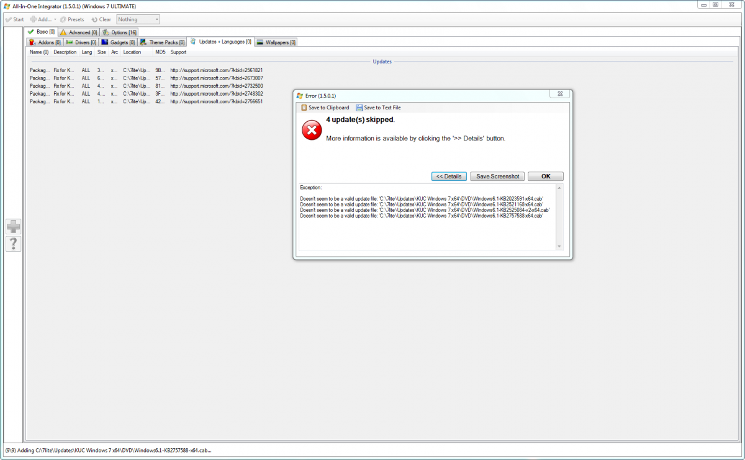Switch to the Basic [0] tab
The height and width of the screenshot is (460, 745).
click(42, 32)
